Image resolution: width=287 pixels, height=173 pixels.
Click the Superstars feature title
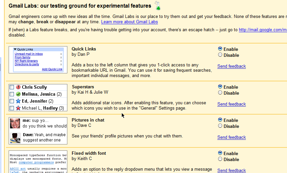[x=83, y=87]
